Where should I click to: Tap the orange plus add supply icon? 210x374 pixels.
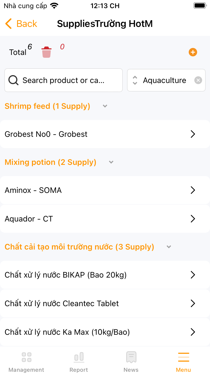pos(193,52)
